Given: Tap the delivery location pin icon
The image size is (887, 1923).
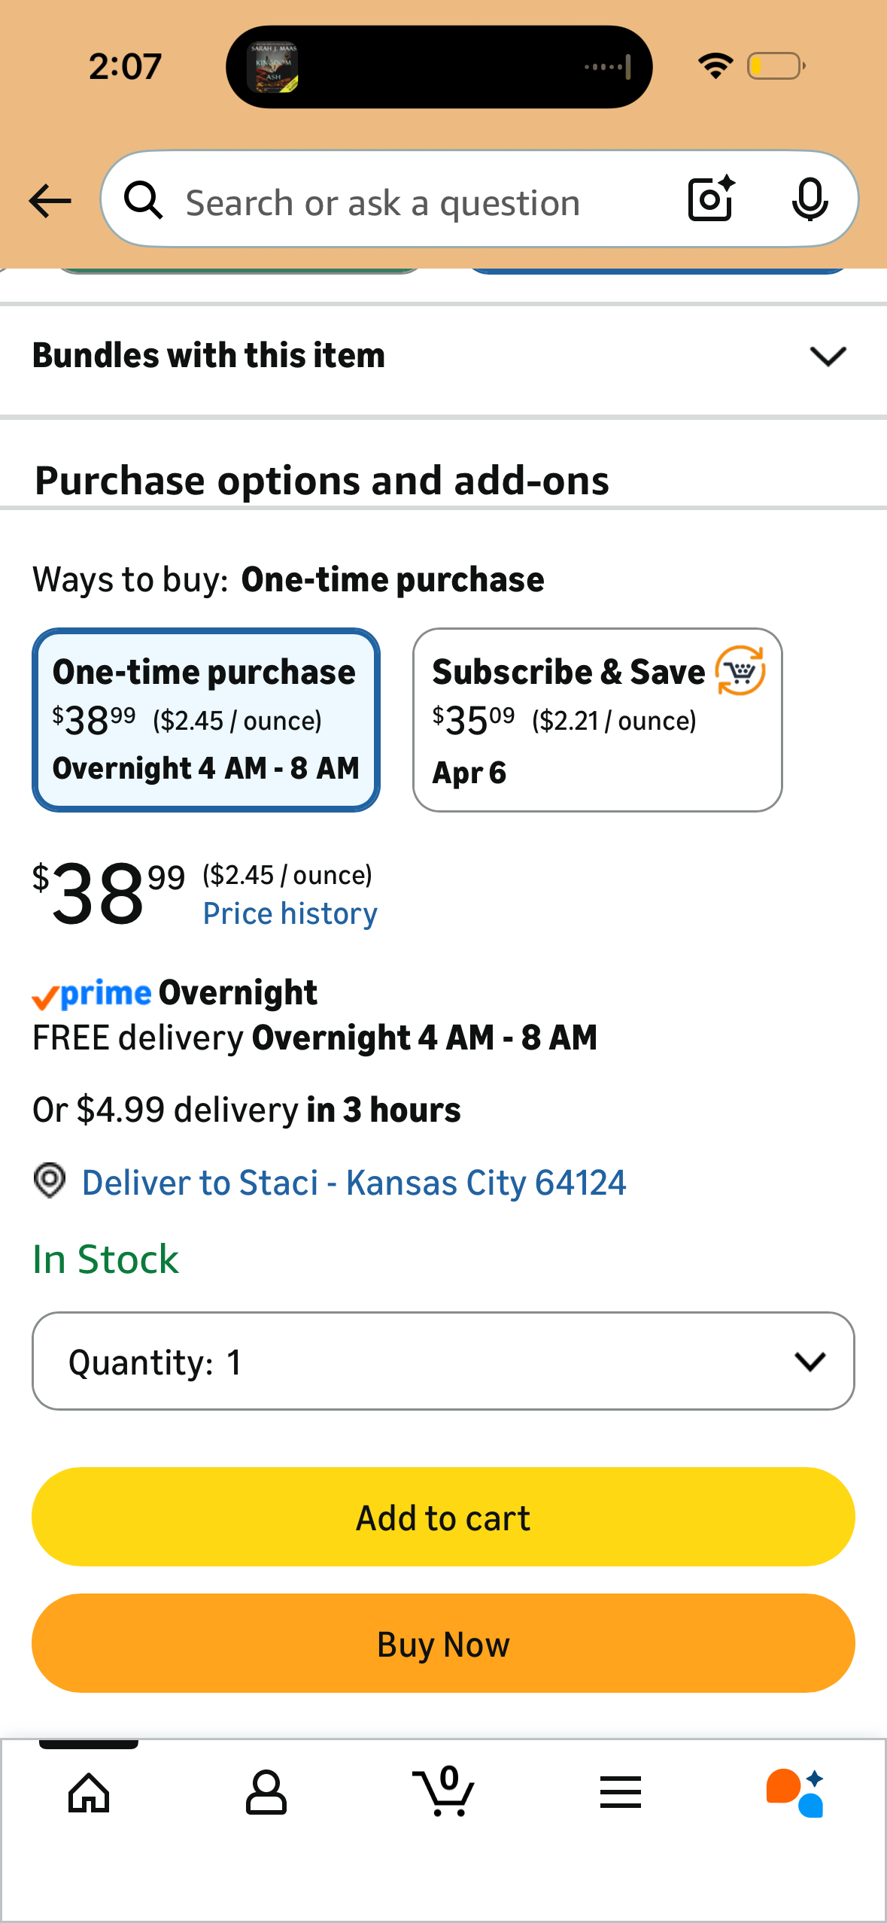Looking at the screenshot, I should coord(50,1180).
